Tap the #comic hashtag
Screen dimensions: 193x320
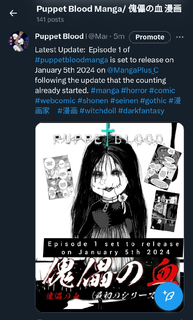coord(162,90)
